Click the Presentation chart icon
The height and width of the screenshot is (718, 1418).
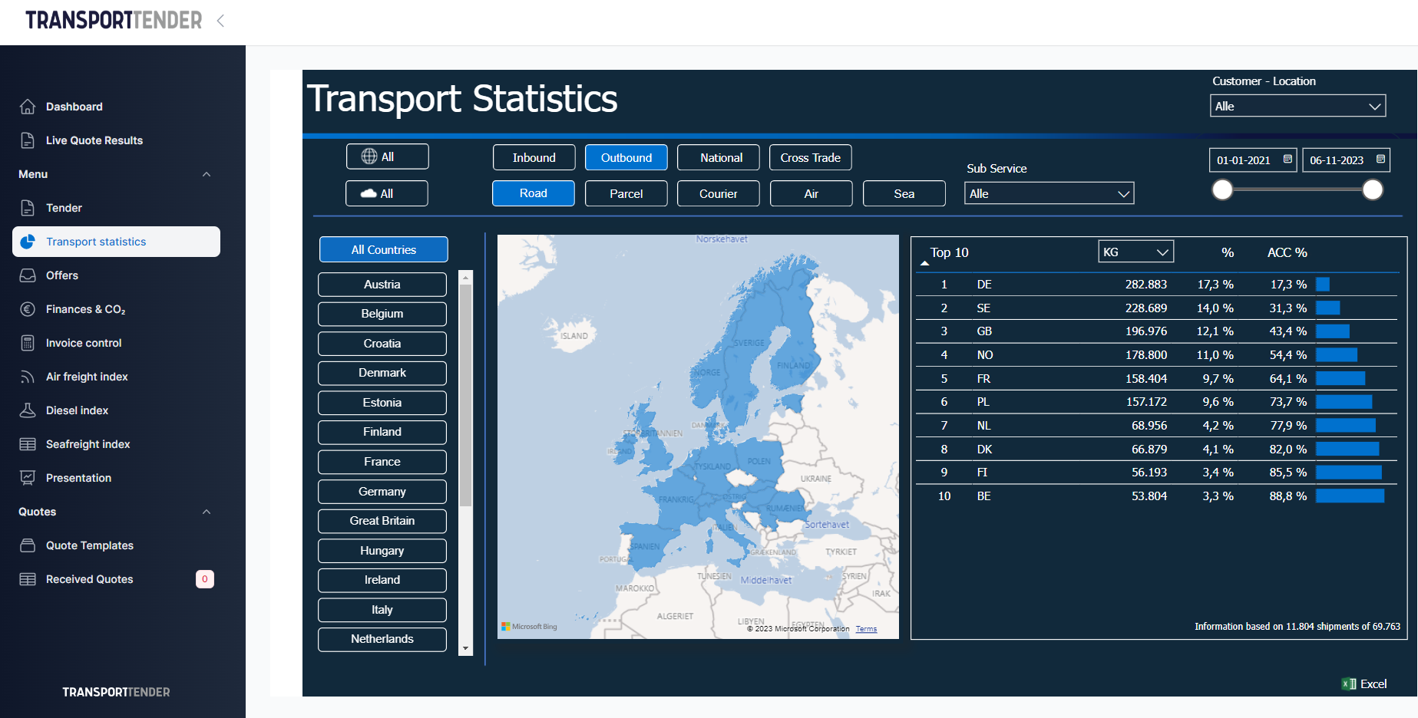[x=28, y=478]
